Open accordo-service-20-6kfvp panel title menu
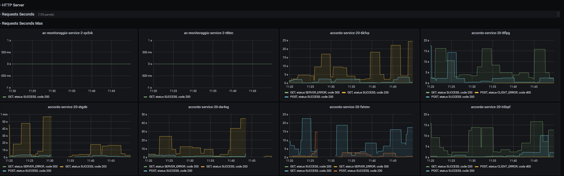This screenshot has height=176, width=564. click(350, 33)
